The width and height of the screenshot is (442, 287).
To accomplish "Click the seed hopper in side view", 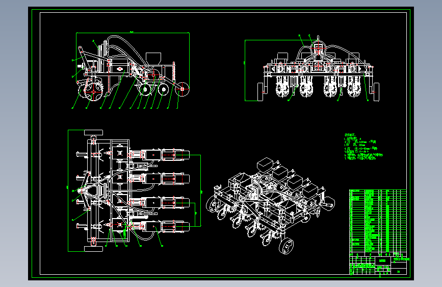I will pyautogui.click(x=153, y=59).
